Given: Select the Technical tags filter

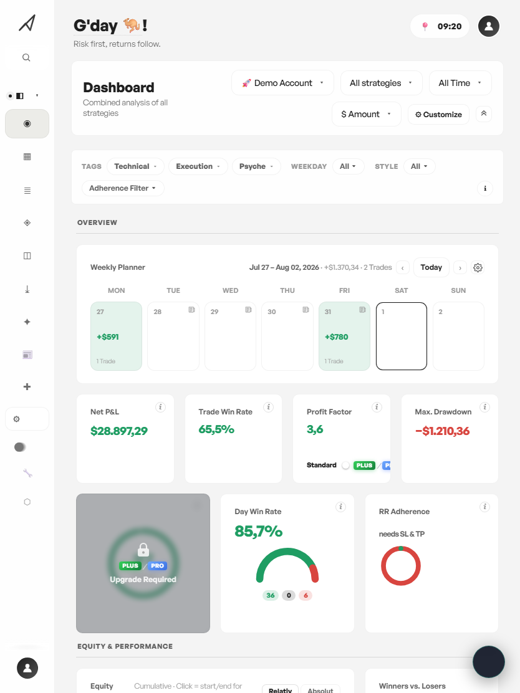Looking at the screenshot, I should click(x=135, y=166).
